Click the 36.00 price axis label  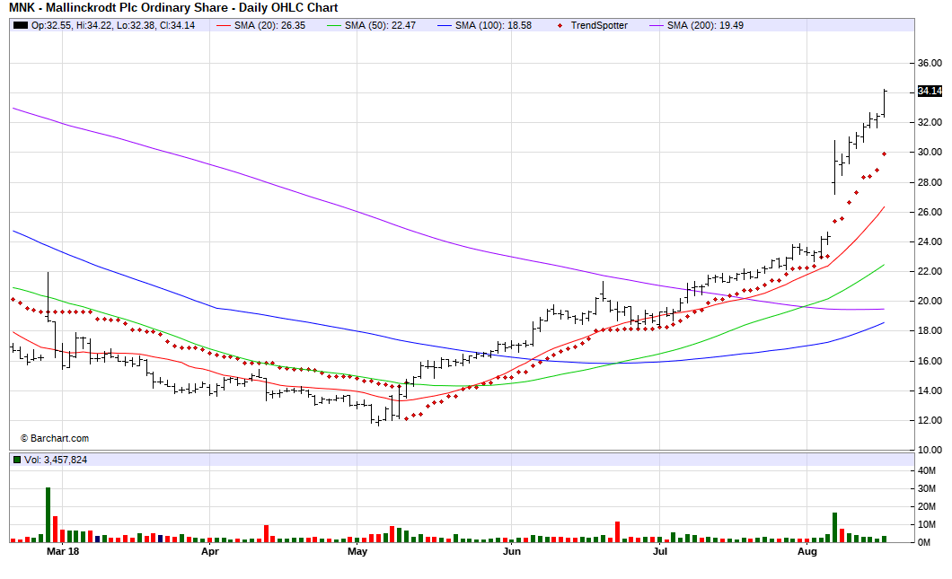click(x=930, y=63)
